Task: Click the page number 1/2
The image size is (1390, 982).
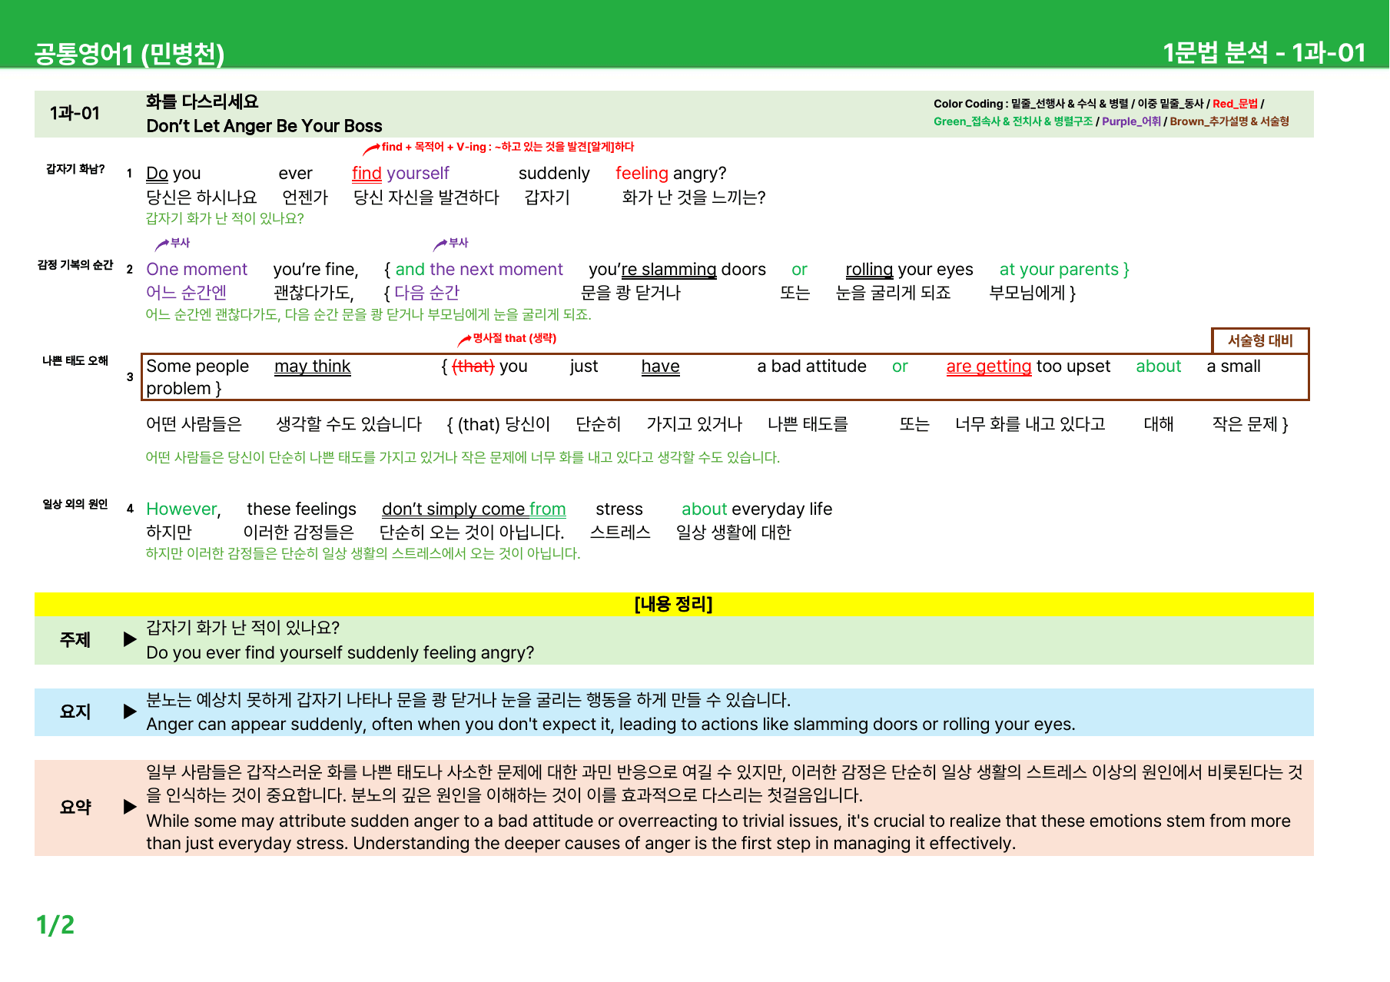Action: (55, 925)
